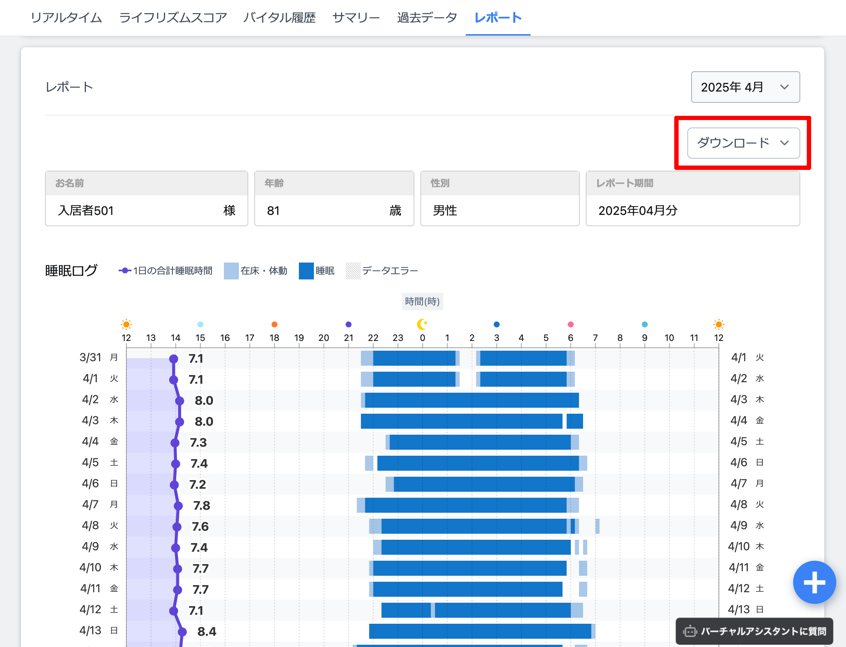
Task: Click the cyan dot above hour 9
Action: coord(645,324)
